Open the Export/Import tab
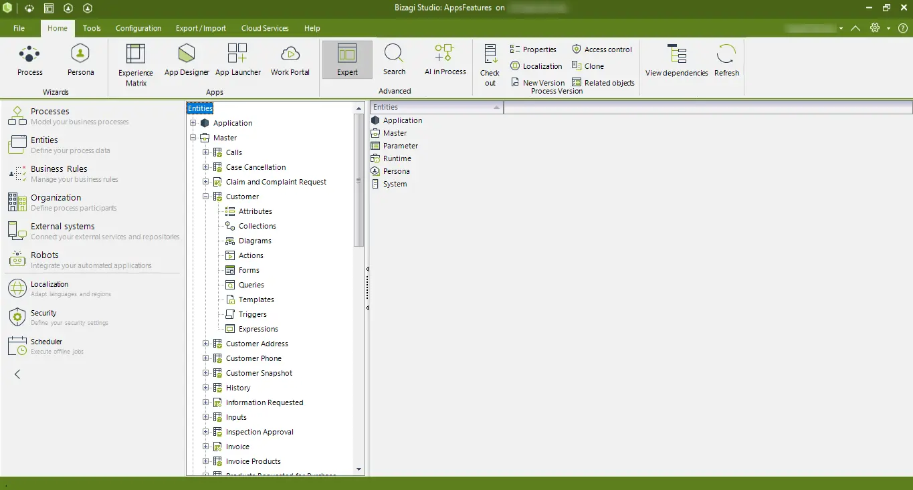Screen dimensions: 913x490 [201, 28]
